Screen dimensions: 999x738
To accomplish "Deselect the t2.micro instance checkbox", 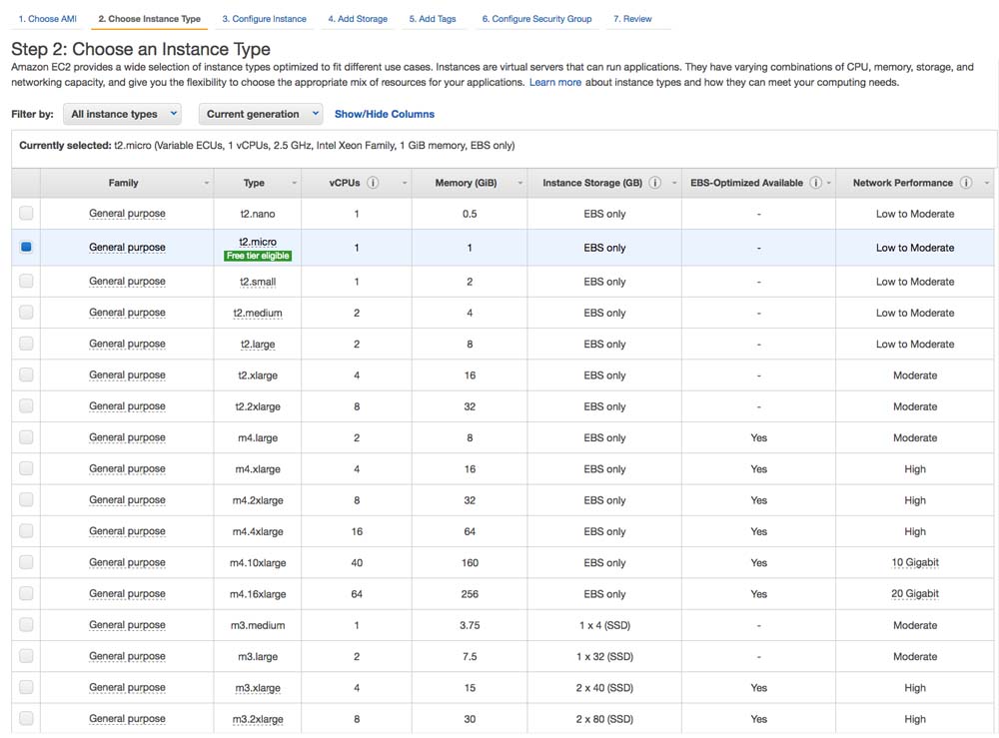I will 26,247.
